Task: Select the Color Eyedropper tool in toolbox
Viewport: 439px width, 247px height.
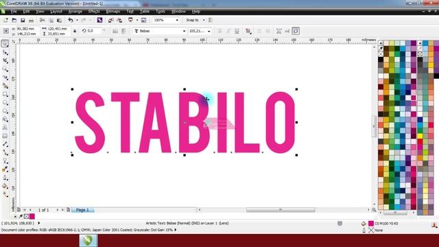Action: (5, 169)
